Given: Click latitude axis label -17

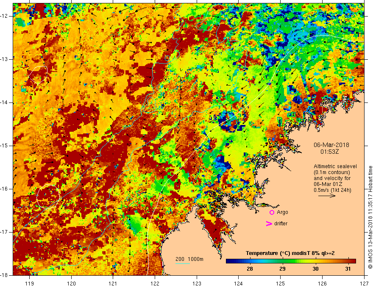Looking at the screenshot, I should tap(4, 232).
